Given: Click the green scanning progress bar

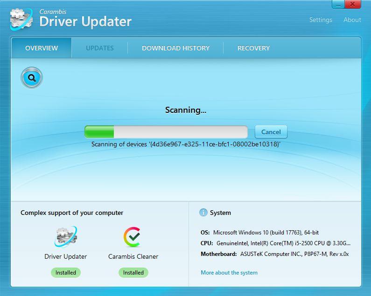Looking at the screenshot, I should pos(166,132).
